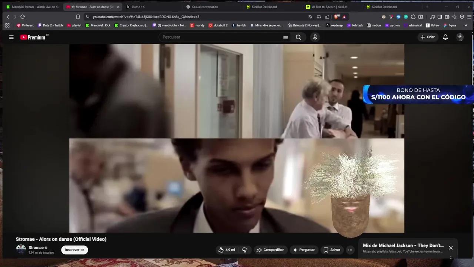Click the magnifier search button

pyautogui.click(x=298, y=37)
